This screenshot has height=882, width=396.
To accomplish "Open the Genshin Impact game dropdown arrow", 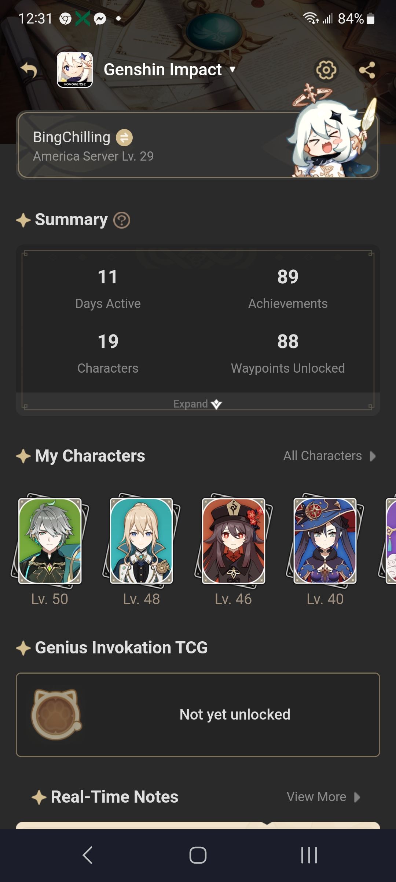I will click(232, 69).
